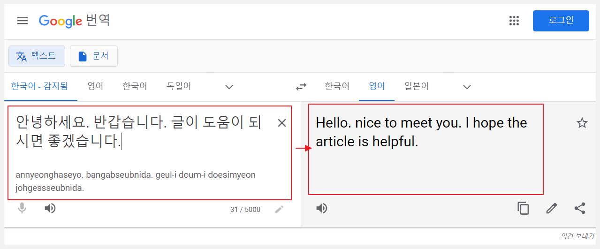Select the 텍스트 translation mode button
This screenshot has width=600, height=249.
click(37, 56)
